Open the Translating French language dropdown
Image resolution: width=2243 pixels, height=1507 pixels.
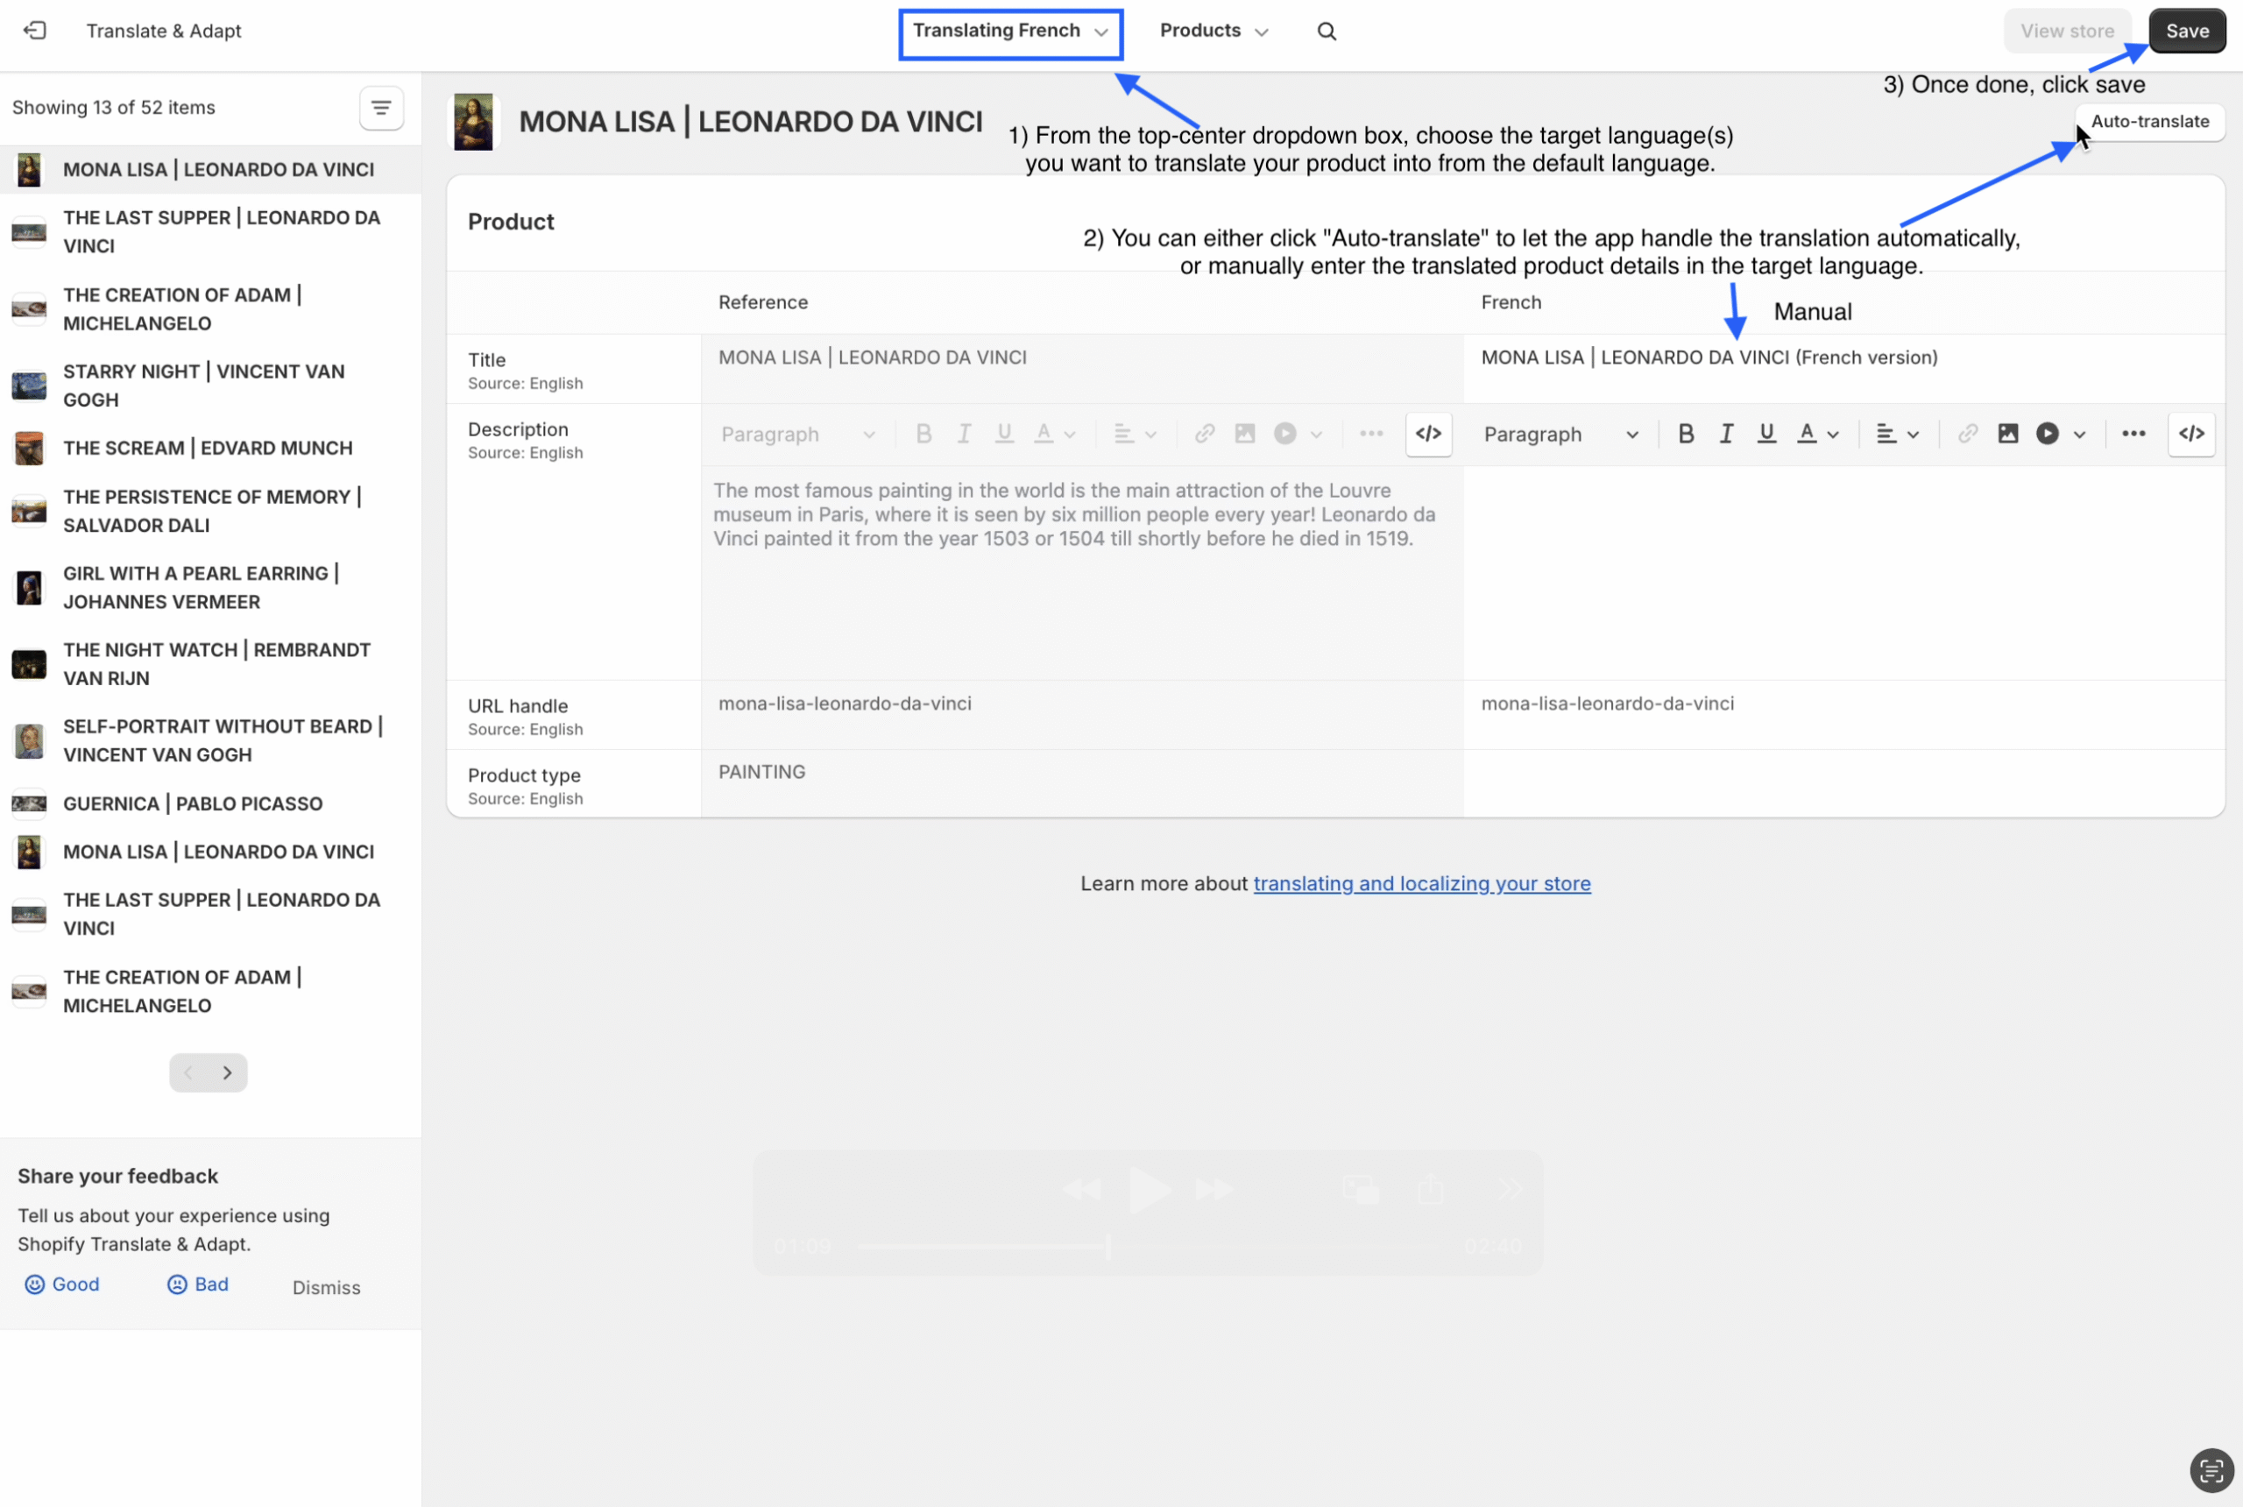coord(1010,32)
